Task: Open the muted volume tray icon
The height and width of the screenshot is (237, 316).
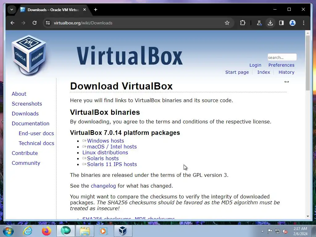Action: (x=285, y=231)
